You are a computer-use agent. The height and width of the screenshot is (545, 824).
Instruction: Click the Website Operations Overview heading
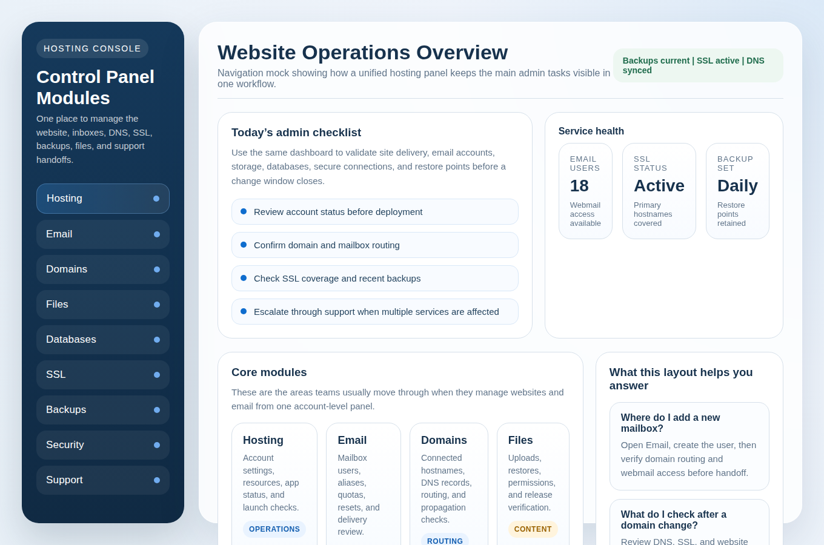pos(362,53)
